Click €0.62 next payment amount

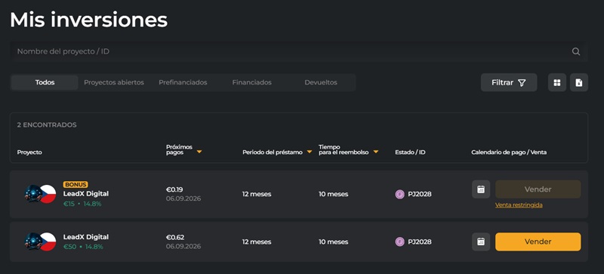[x=175, y=237]
